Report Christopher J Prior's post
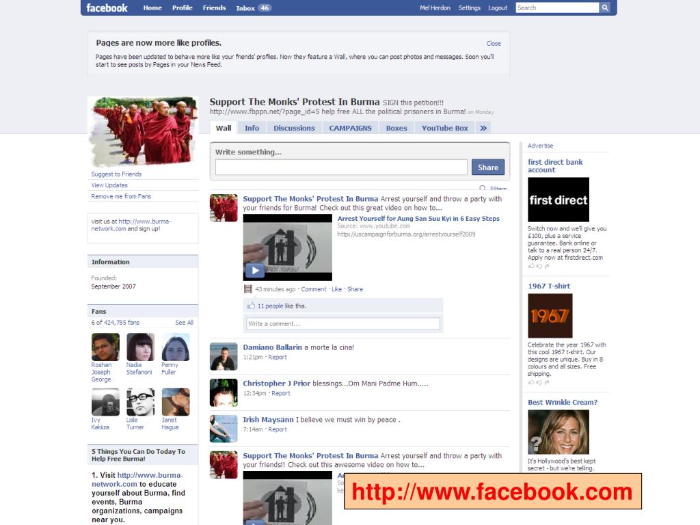Screen dimensions: 700x525 281,393
